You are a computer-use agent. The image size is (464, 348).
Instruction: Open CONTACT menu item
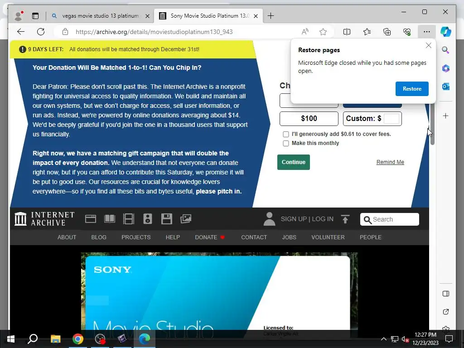(254, 237)
